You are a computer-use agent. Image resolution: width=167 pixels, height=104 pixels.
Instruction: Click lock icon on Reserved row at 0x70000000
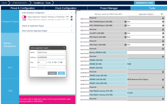point(163,41)
